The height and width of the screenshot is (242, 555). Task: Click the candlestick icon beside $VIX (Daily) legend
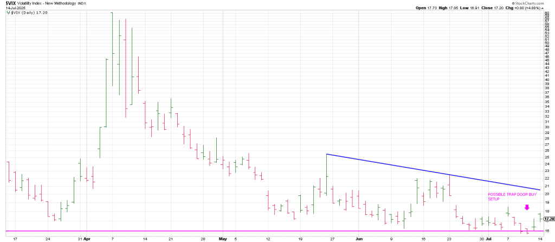click(x=7, y=12)
